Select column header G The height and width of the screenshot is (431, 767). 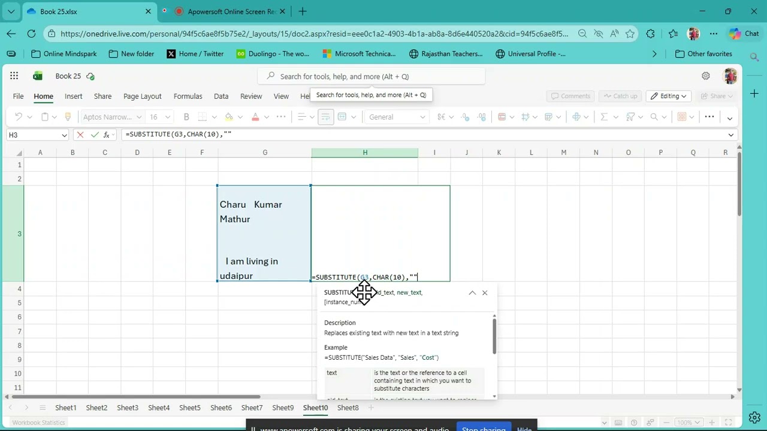pos(265,153)
